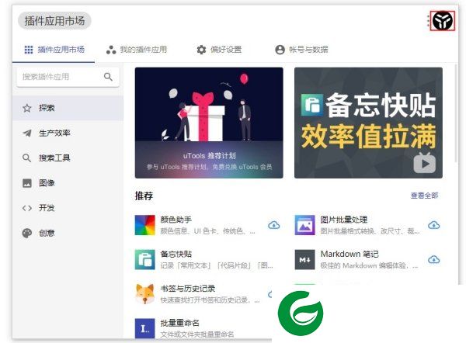The width and height of the screenshot is (466, 343).
Task: Open 批量重命名 plugin title
Action: 180,323
